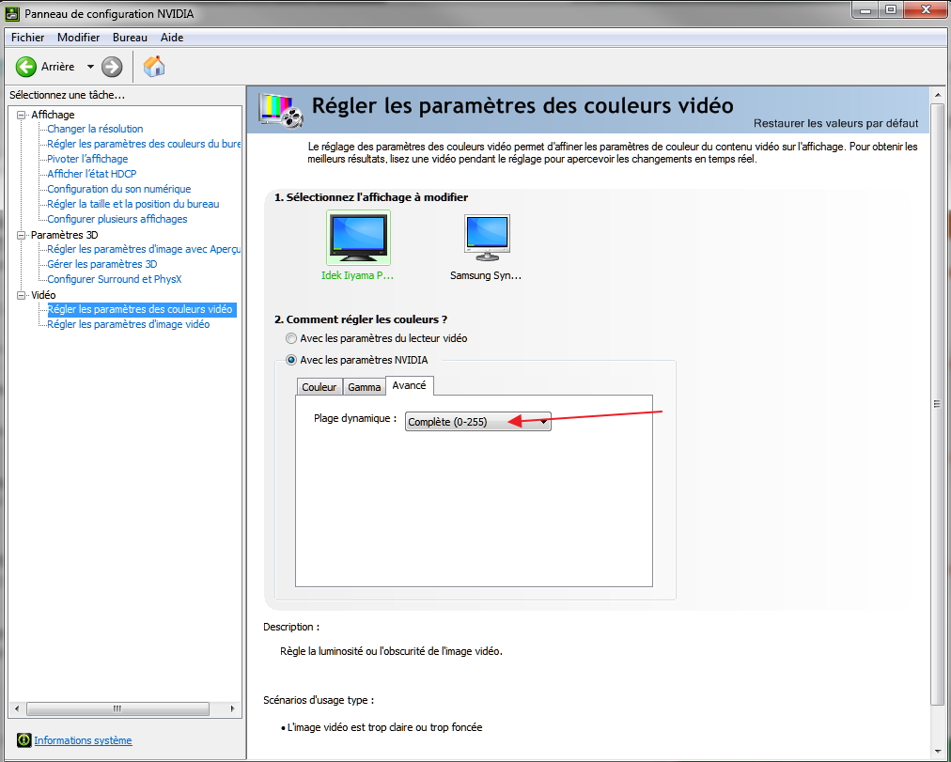
Task: Click task tree scrollbar right arrow
Action: coord(233,708)
